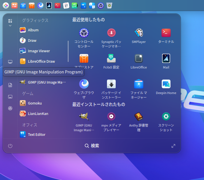Switch launcher to fullscreen mode

173,146
